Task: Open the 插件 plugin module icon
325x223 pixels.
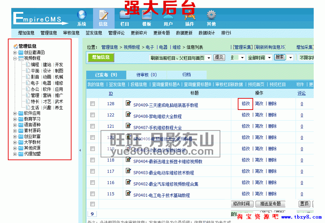Action: tap(189, 15)
